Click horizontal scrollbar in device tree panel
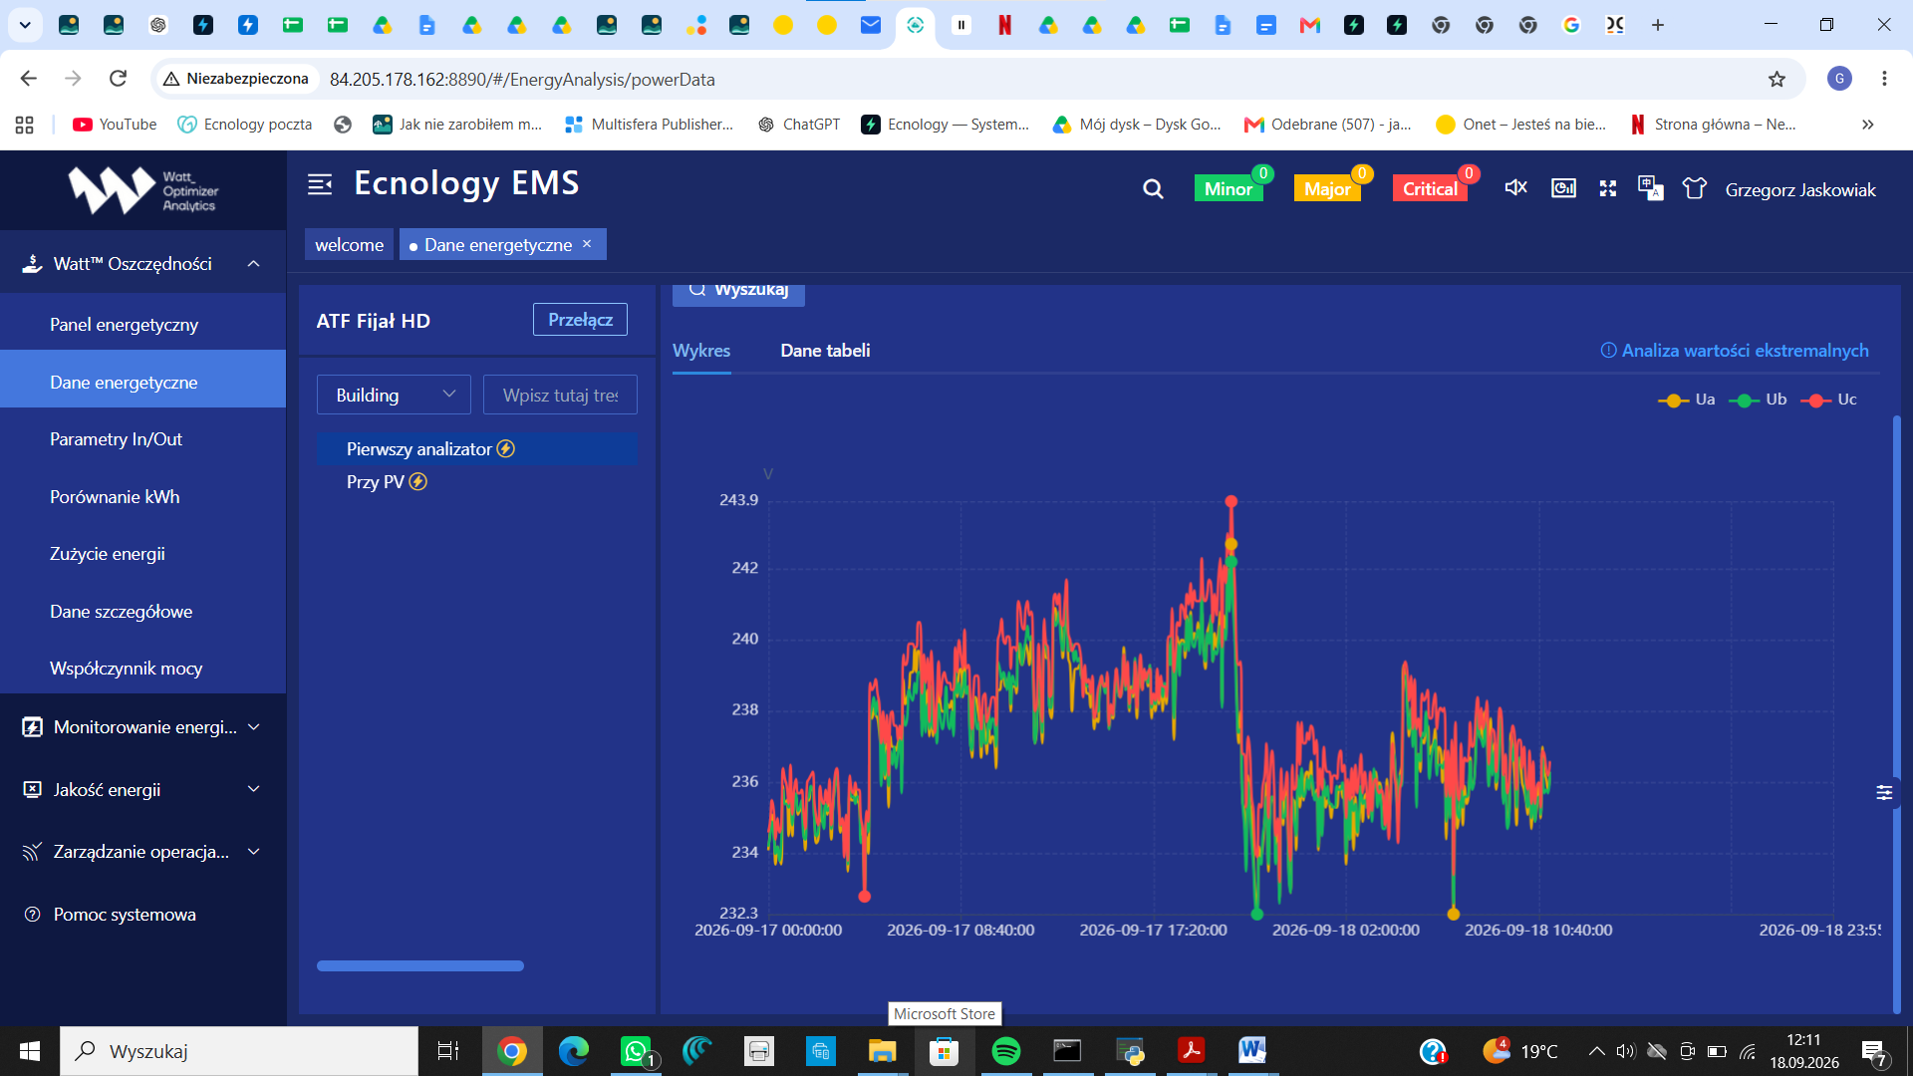Viewport: 1913px width, 1076px height. pos(419,965)
